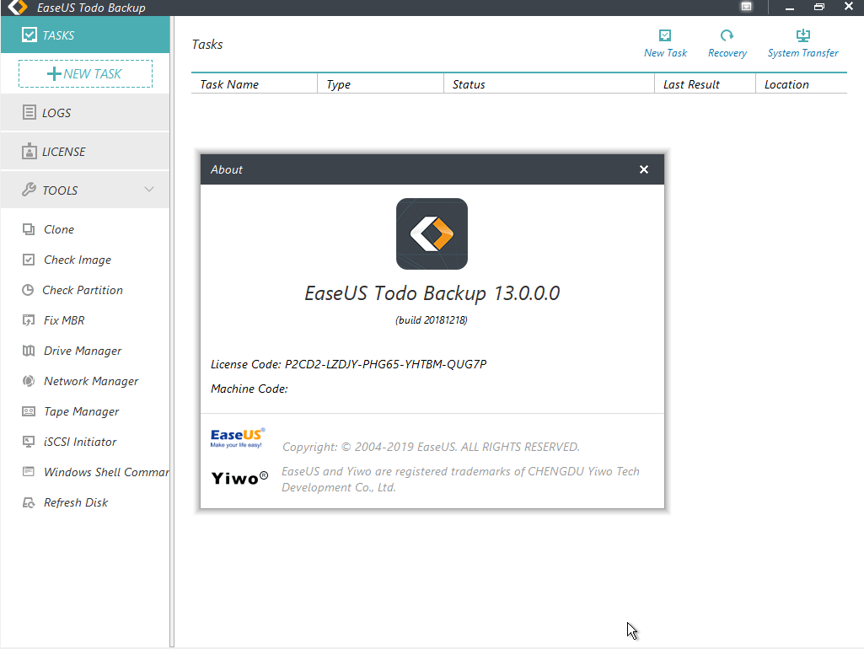Click the Windows Shell Command icon
864x649 pixels.
pyautogui.click(x=29, y=472)
